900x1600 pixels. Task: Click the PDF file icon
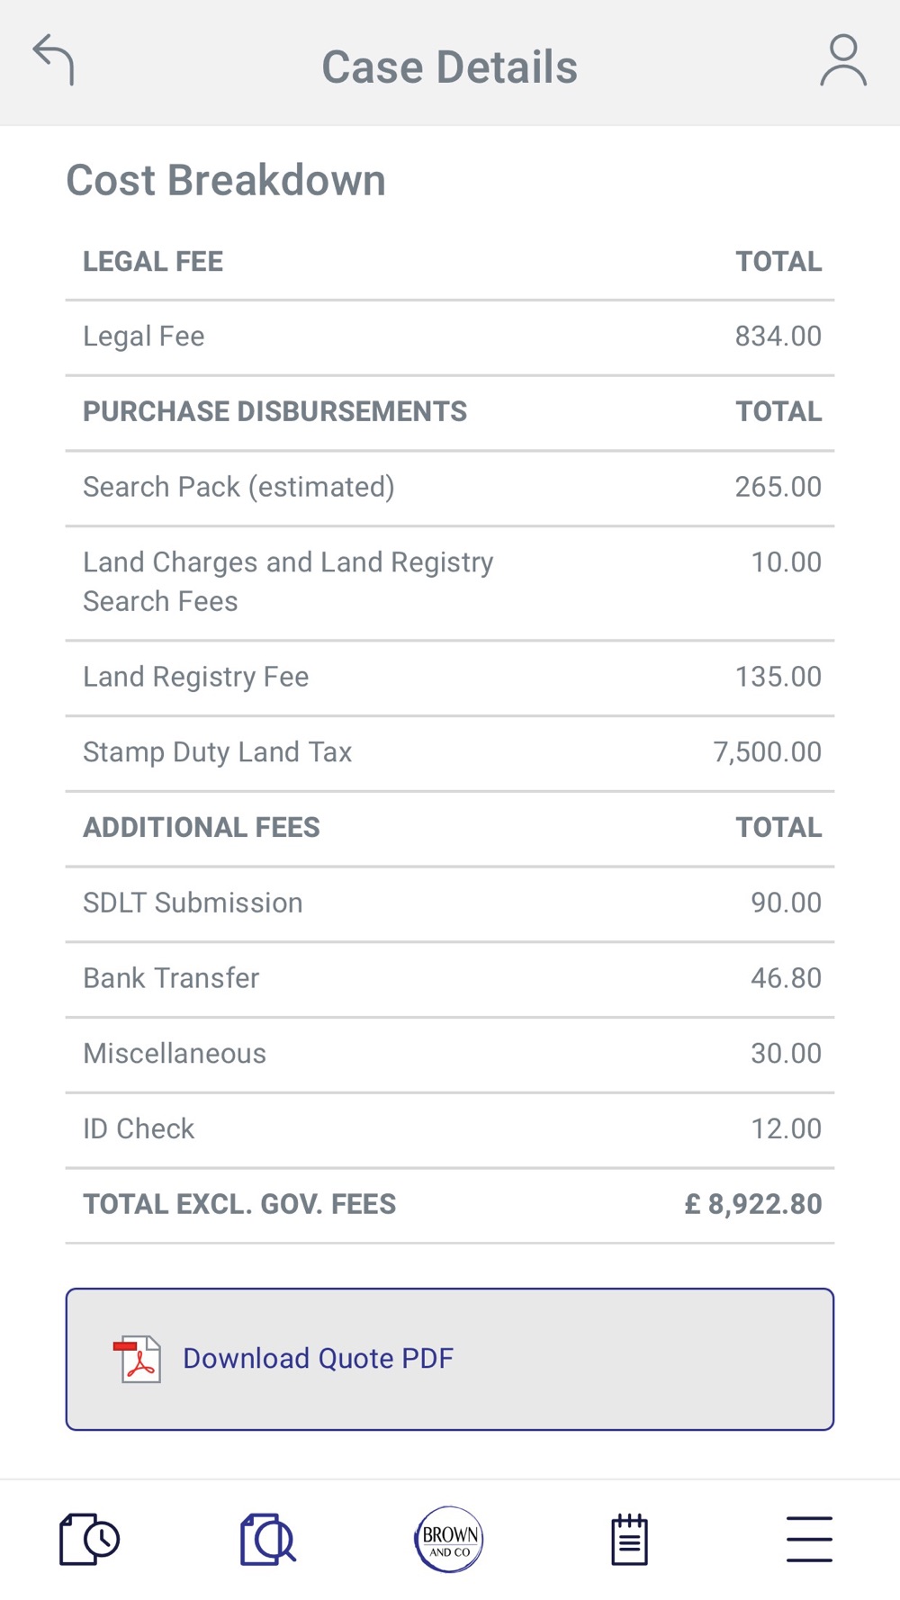pos(138,1359)
